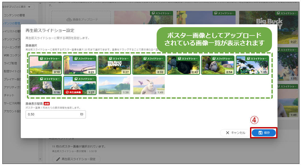Click the sidebar scrollbar down arrow

(40, 159)
